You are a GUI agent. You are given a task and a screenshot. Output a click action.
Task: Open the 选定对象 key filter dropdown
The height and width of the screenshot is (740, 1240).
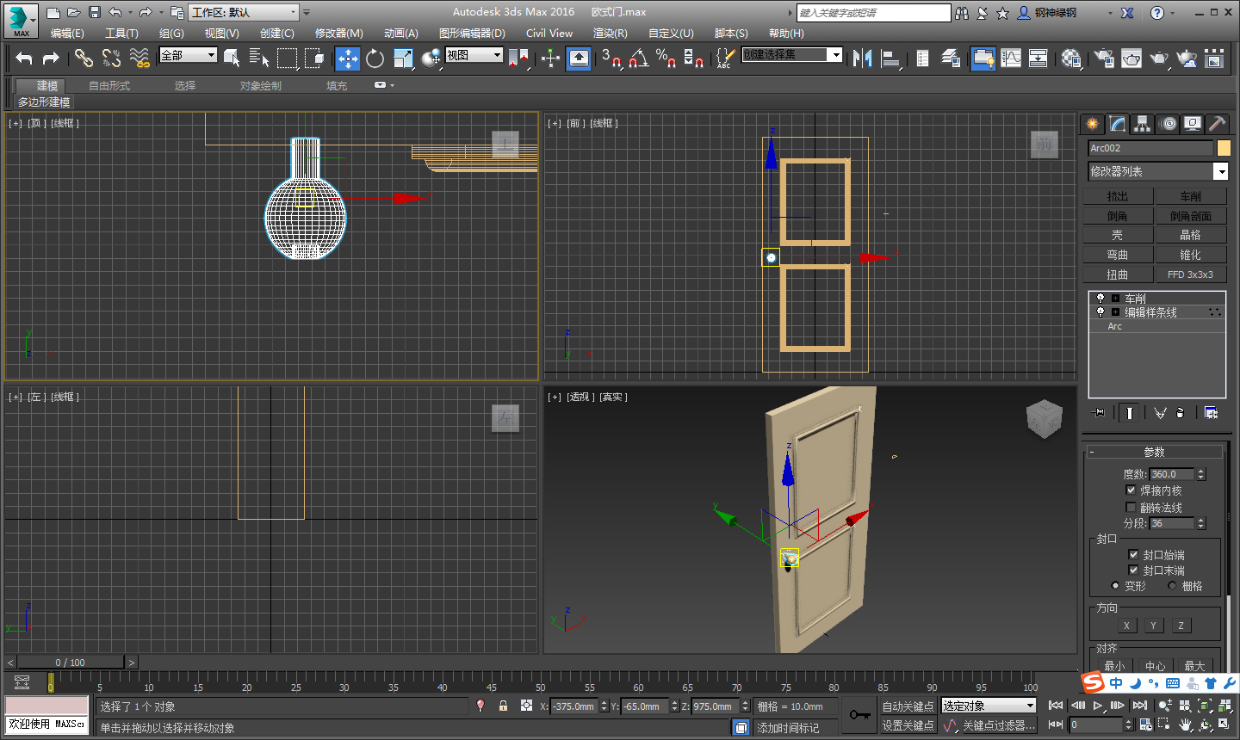coord(988,706)
